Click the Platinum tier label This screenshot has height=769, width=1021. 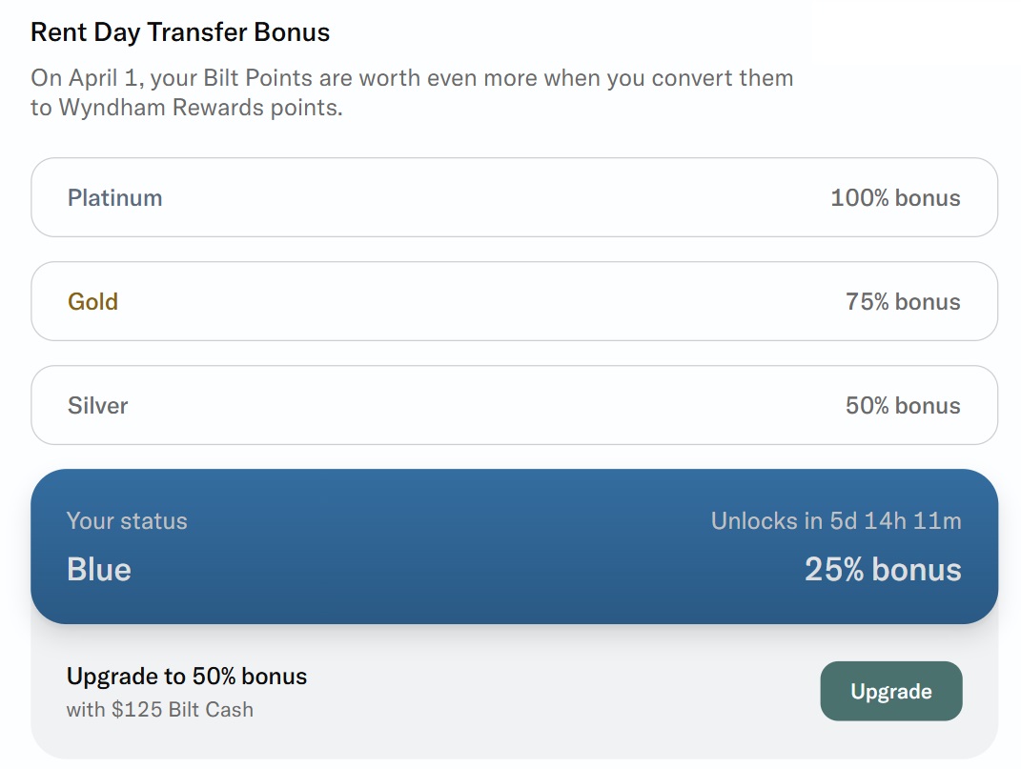pyautogui.click(x=114, y=197)
